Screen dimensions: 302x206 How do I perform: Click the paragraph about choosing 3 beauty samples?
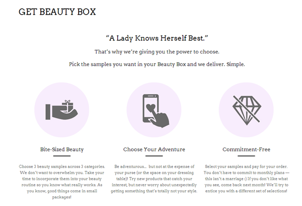pyautogui.click(x=62, y=181)
